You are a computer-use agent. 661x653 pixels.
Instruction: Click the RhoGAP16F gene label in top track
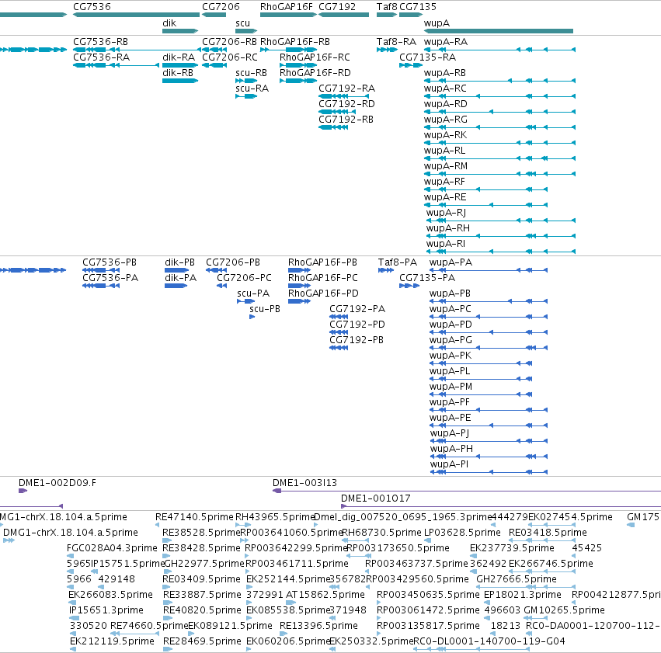(x=287, y=7)
